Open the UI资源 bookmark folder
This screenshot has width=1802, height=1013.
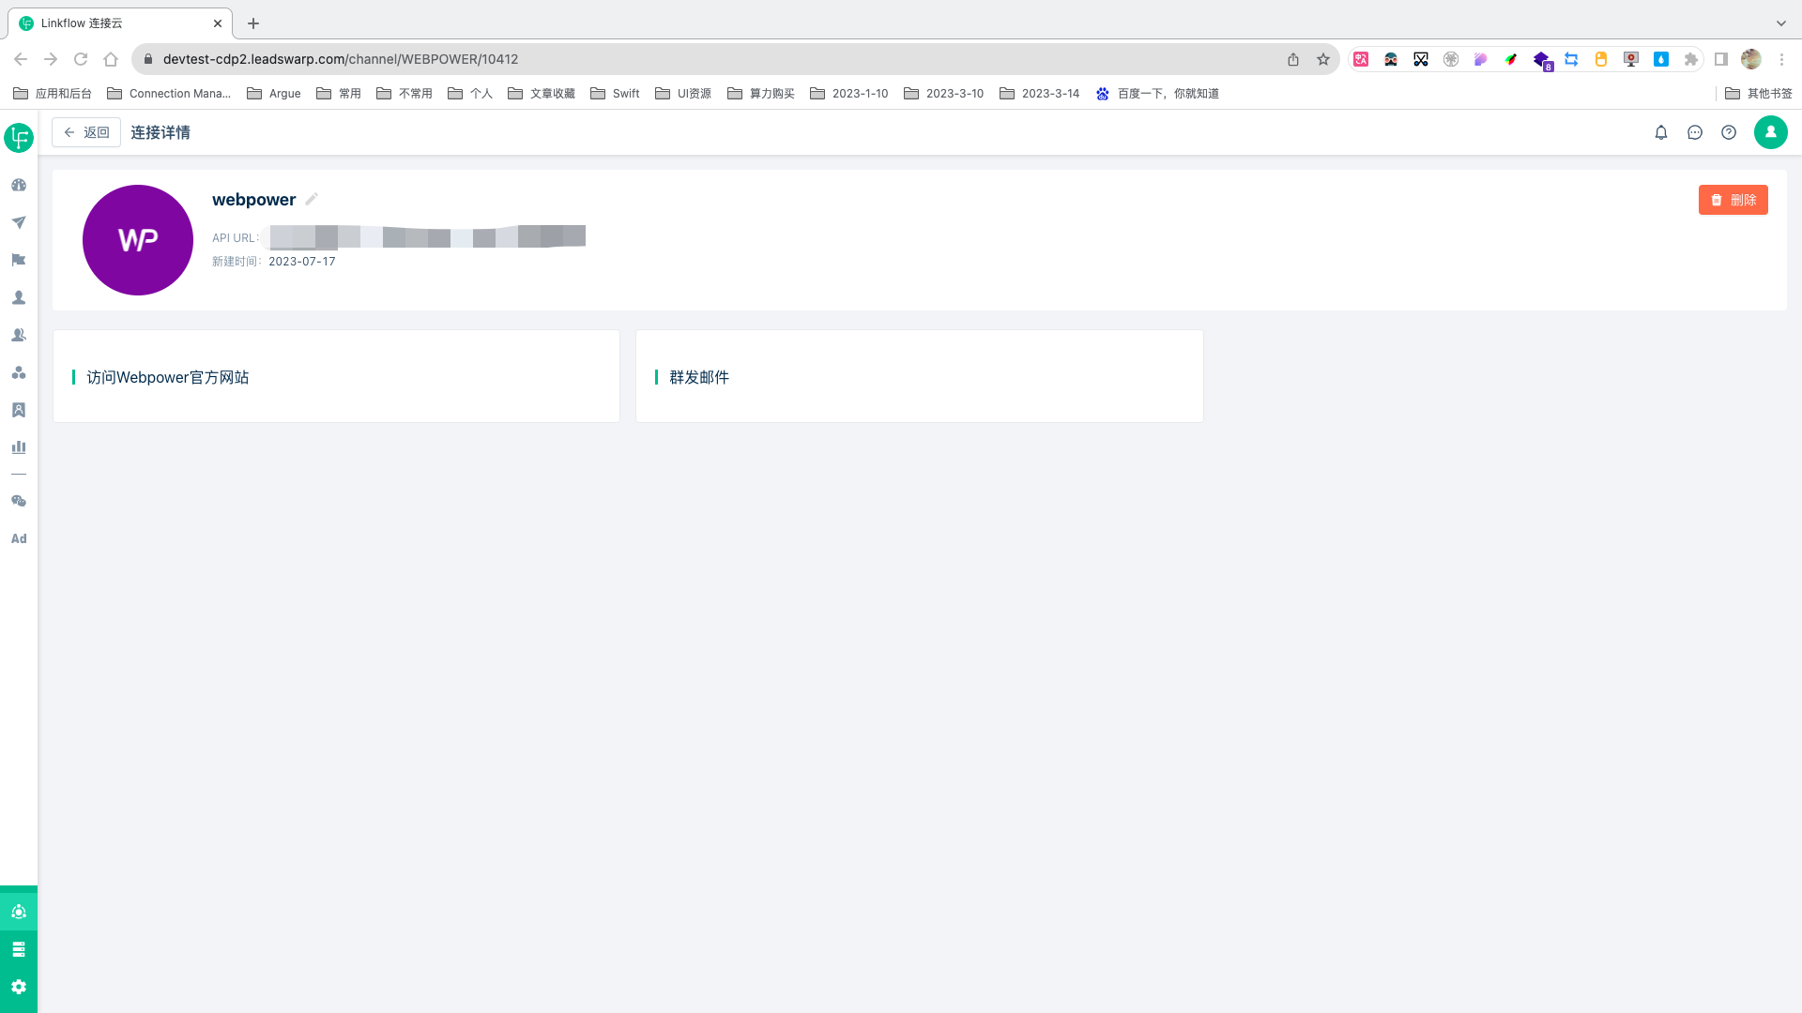683,94
